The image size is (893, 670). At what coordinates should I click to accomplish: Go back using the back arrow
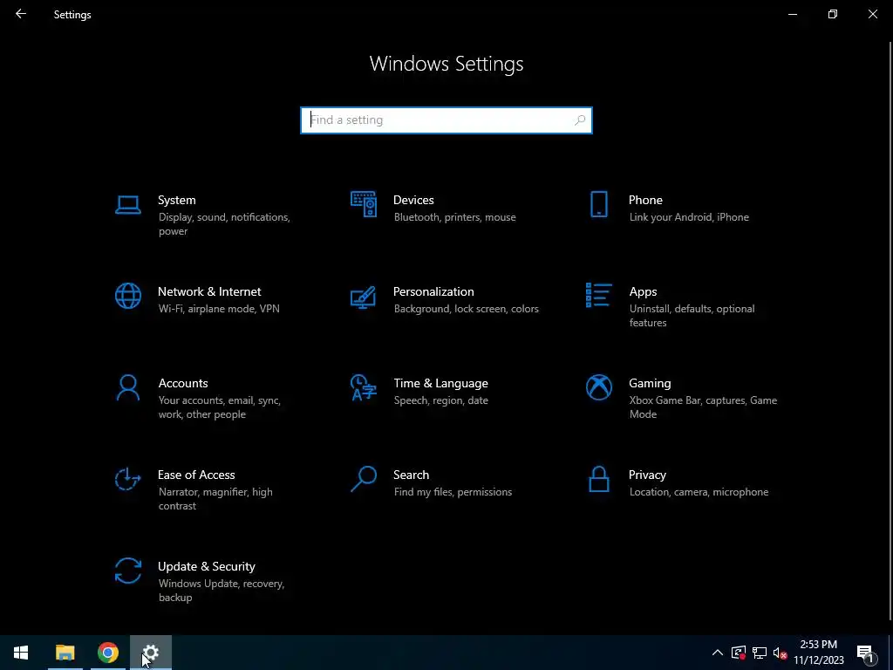coord(21,14)
